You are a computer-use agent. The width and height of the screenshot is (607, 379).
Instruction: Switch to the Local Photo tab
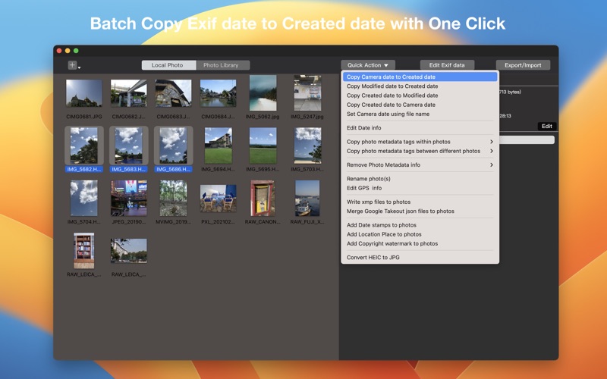pyautogui.click(x=168, y=65)
